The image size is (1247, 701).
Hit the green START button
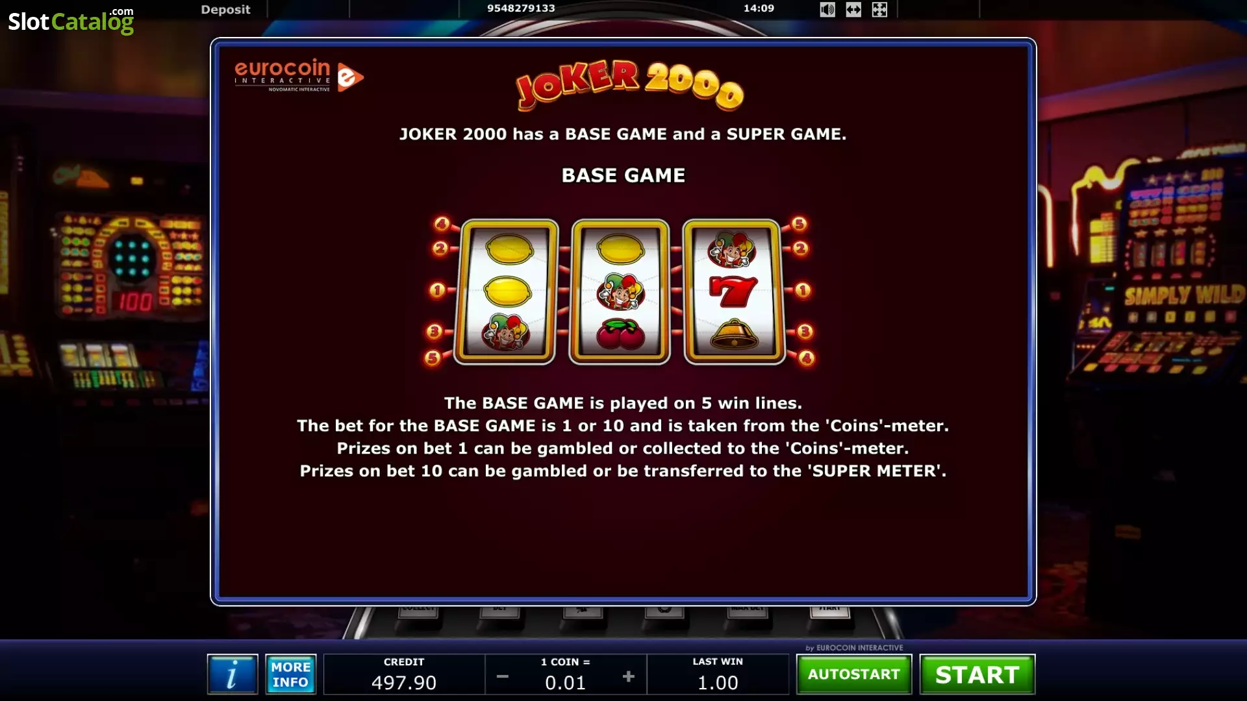(977, 674)
